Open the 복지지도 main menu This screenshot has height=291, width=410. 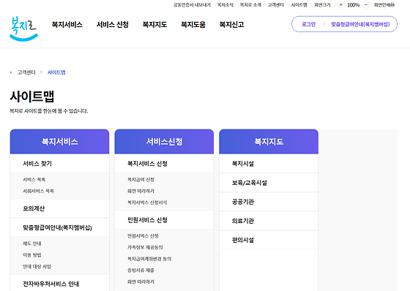tap(154, 25)
